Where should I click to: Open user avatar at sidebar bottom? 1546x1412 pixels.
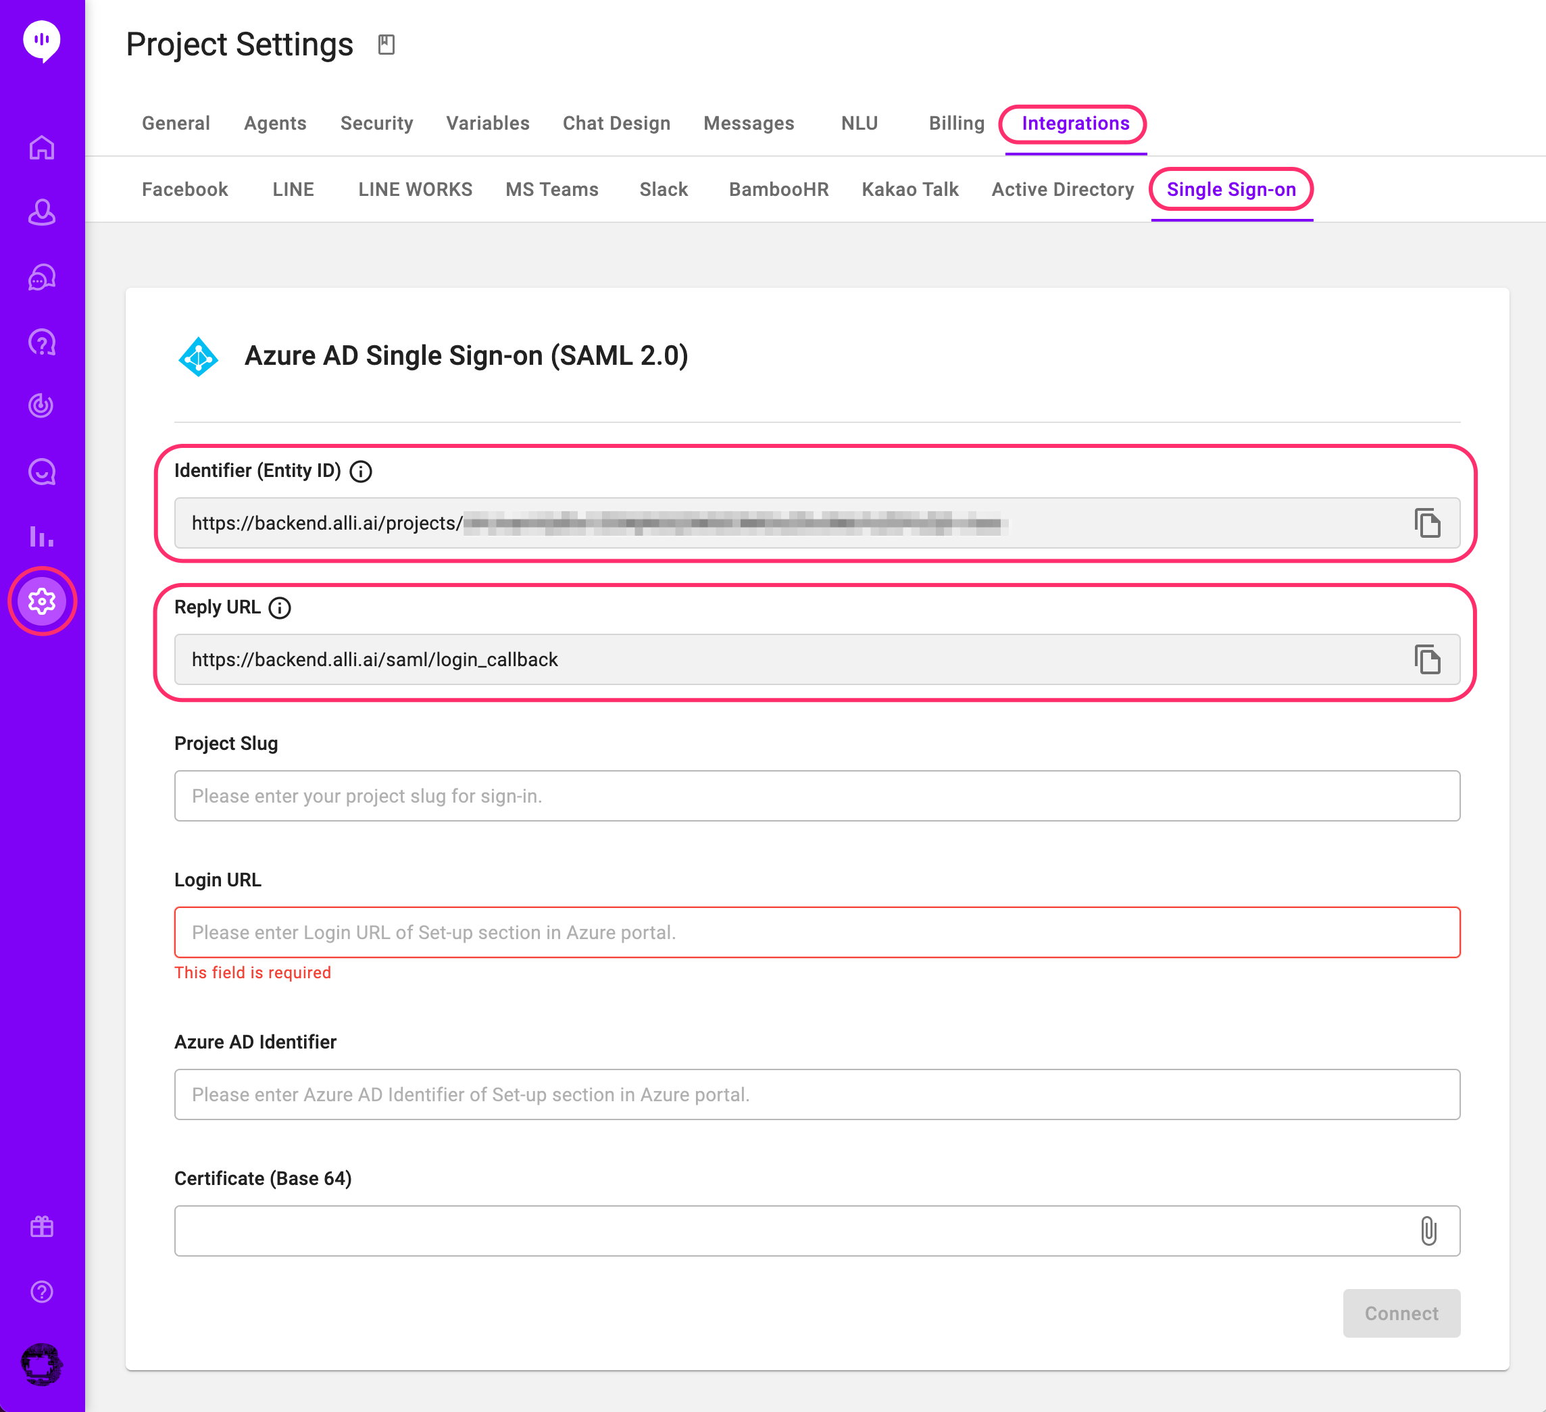click(x=41, y=1365)
